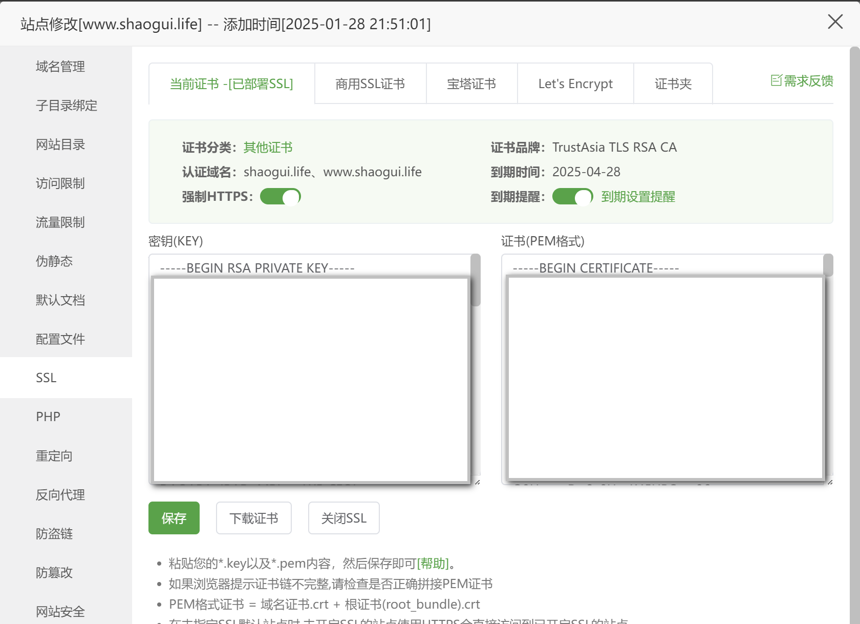Select the 当前证书 tab

(x=231, y=84)
